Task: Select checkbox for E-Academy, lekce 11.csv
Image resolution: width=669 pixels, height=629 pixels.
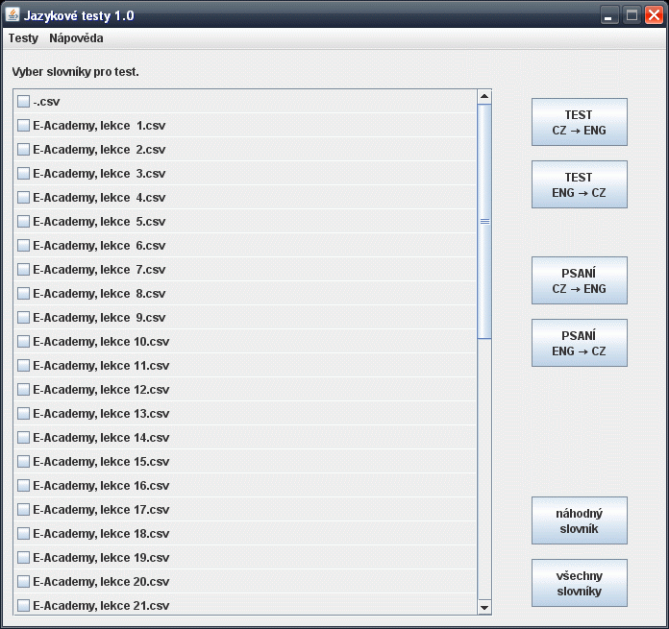Action: (x=23, y=366)
